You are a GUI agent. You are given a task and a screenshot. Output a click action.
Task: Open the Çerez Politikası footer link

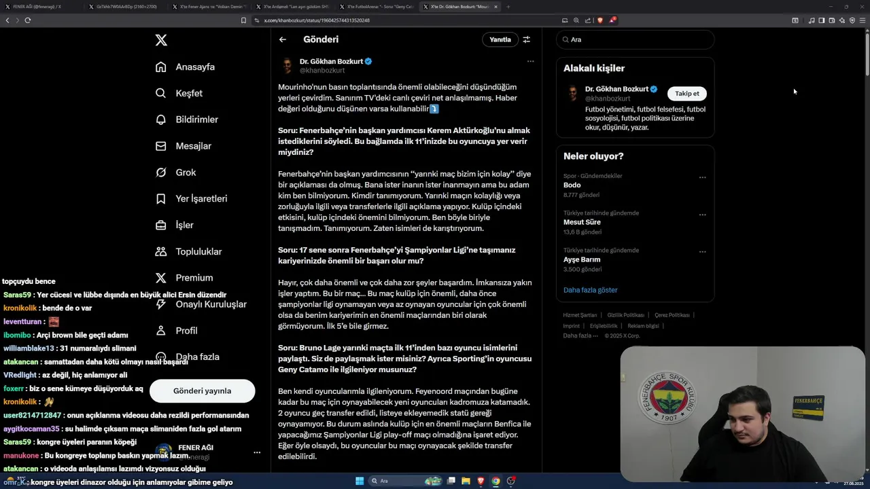[672, 315]
